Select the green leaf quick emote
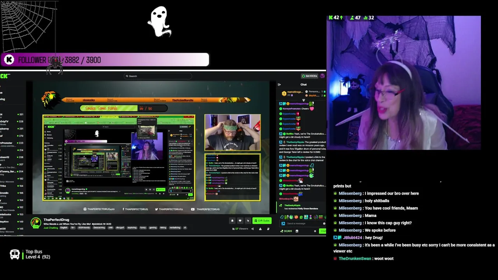This screenshot has height=280, width=498. click(291, 217)
